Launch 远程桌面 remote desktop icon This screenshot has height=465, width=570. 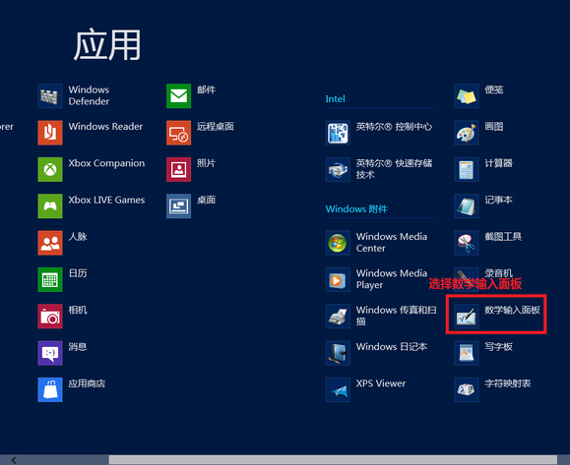pyautogui.click(x=178, y=133)
